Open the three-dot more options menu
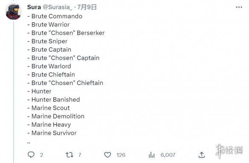This screenshot has height=163, width=249. tap(239, 7)
